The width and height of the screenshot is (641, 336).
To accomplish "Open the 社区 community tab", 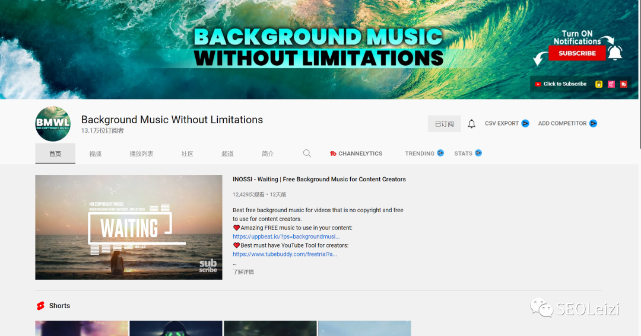I will [x=187, y=153].
